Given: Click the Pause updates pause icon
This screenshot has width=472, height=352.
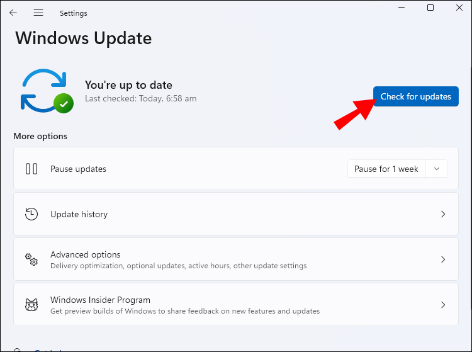Looking at the screenshot, I should coord(31,169).
